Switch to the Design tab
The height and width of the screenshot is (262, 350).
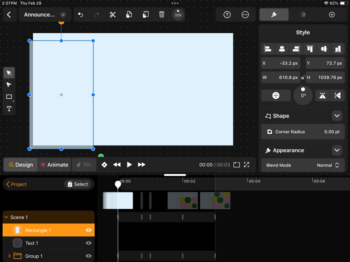click(21, 165)
